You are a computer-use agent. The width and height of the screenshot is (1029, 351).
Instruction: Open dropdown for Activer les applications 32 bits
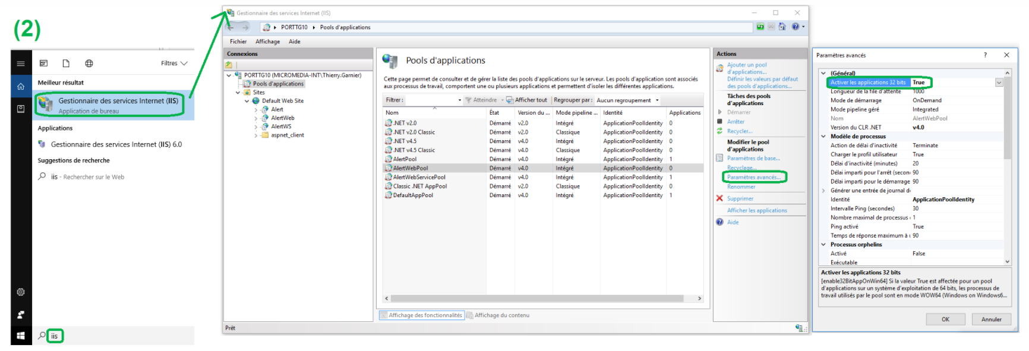(x=999, y=83)
